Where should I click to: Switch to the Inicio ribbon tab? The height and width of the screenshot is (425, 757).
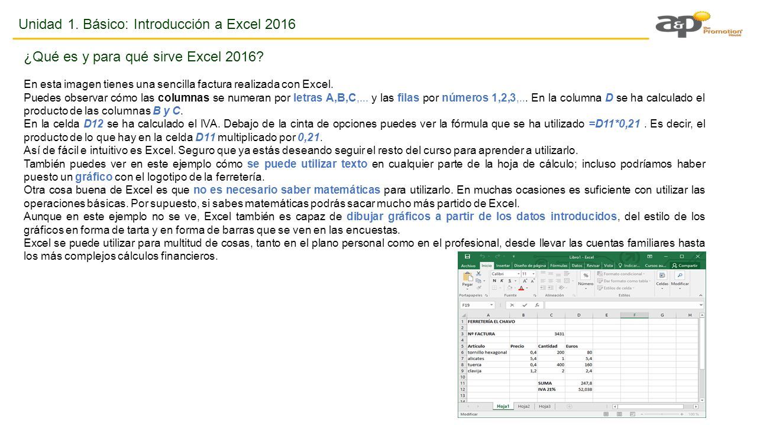tap(487, 266)
